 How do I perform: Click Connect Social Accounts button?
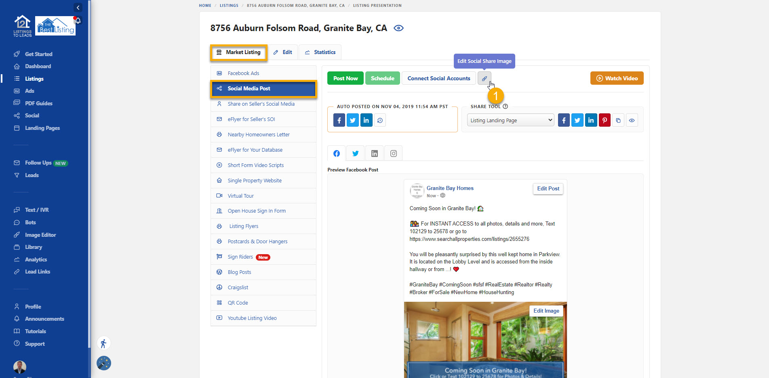(x=438, y=78)
